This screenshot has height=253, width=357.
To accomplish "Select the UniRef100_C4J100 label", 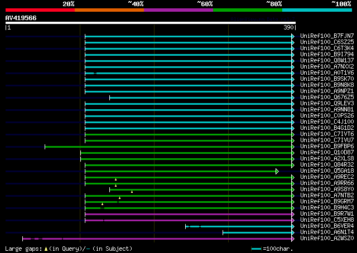I will pos(327,121).
